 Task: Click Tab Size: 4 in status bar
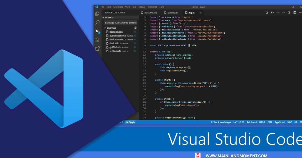(252, 122)
